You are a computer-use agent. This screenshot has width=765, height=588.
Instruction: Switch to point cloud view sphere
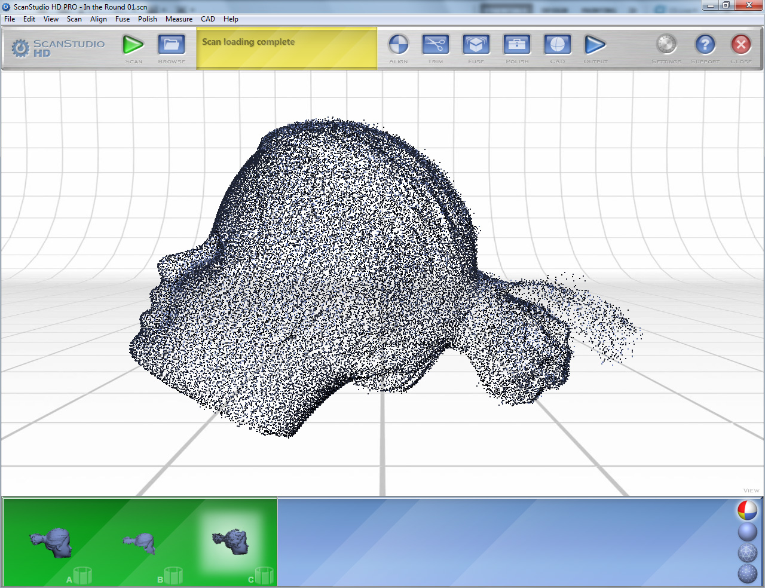pyautogui.click(x=747, y=573)
